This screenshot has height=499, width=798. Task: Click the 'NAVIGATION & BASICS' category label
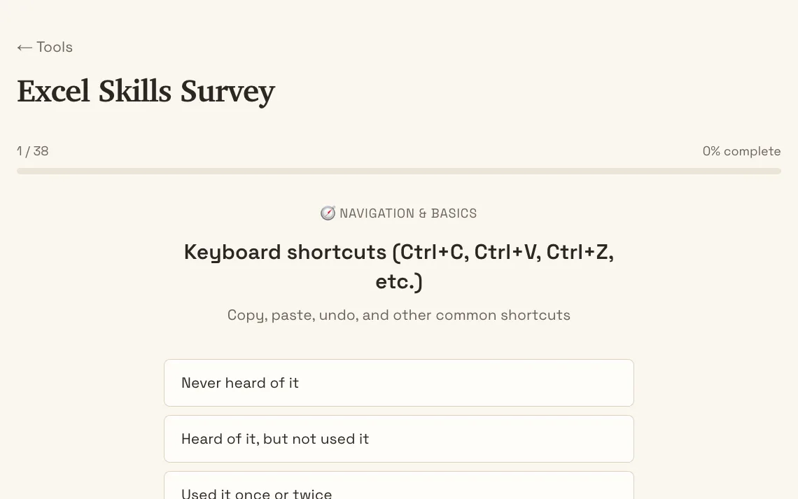coord(408,213)
